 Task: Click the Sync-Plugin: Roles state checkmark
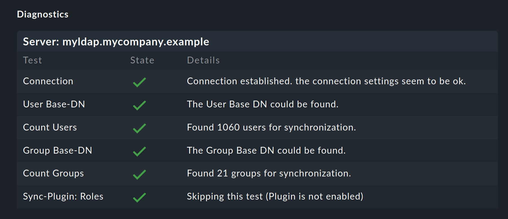pyautogui.click(x=139, y=197)
